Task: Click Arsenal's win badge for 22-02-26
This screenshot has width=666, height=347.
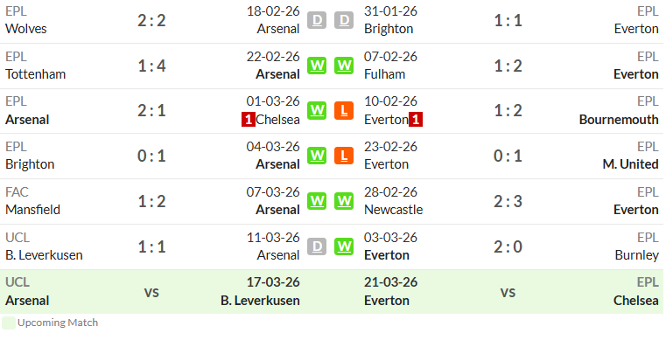Action: (317, 66)
